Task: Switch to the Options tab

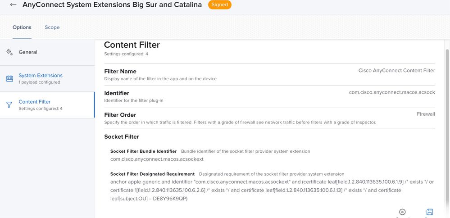Action: 22,27
